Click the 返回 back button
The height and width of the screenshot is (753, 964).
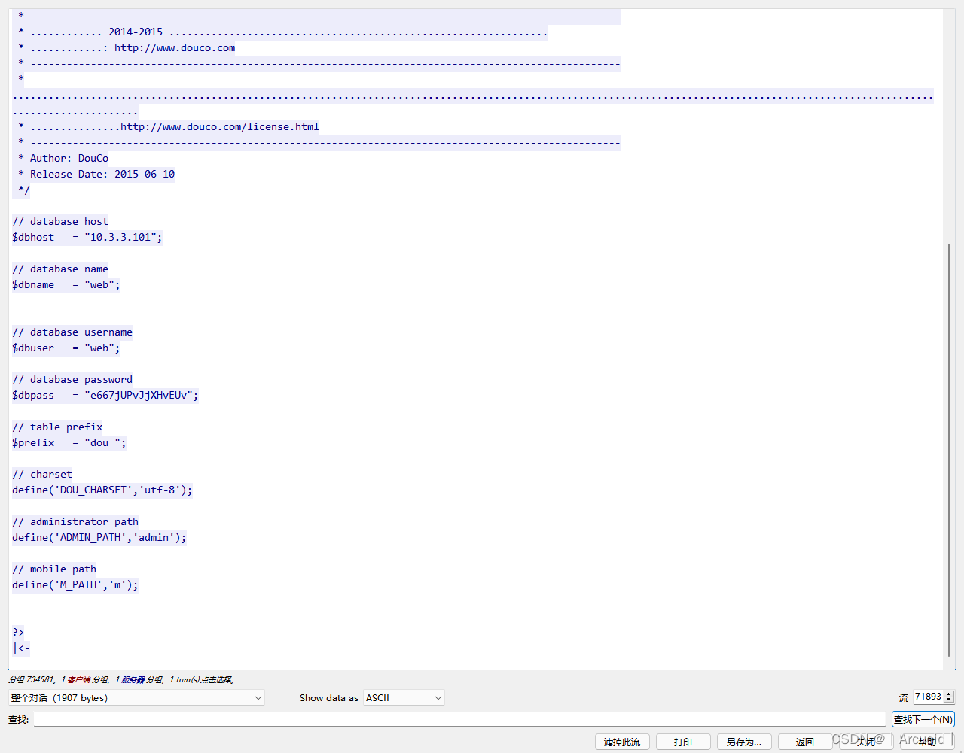(x=805, y=742)
